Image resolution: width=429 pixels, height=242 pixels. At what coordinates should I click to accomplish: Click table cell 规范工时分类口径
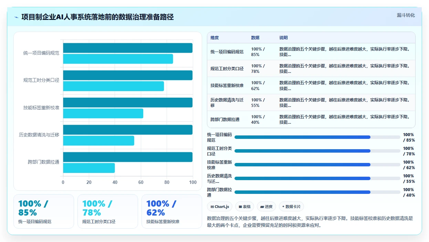coord(227,69)
